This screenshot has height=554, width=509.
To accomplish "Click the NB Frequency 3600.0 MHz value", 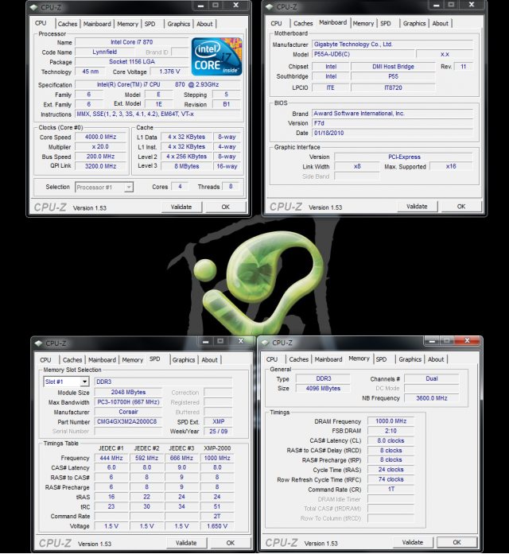I will (432, 398).
